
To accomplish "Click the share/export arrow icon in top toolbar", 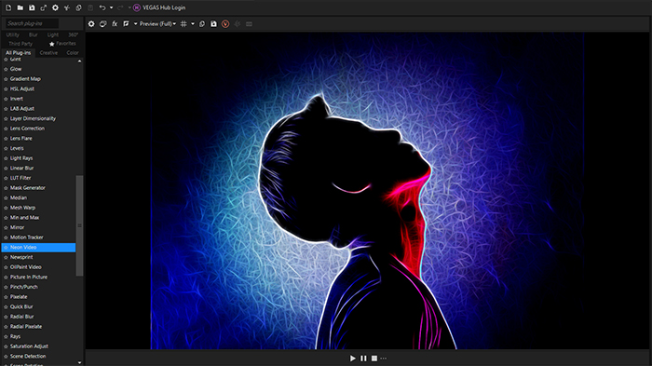I will (43, 7).
